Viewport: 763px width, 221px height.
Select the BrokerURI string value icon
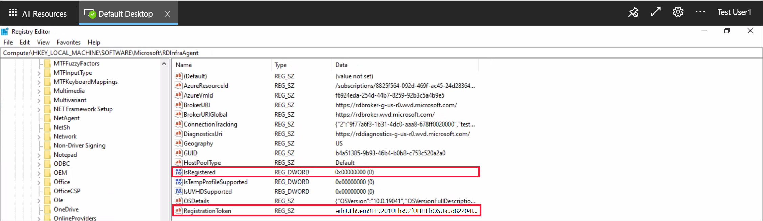coord(178,105)
